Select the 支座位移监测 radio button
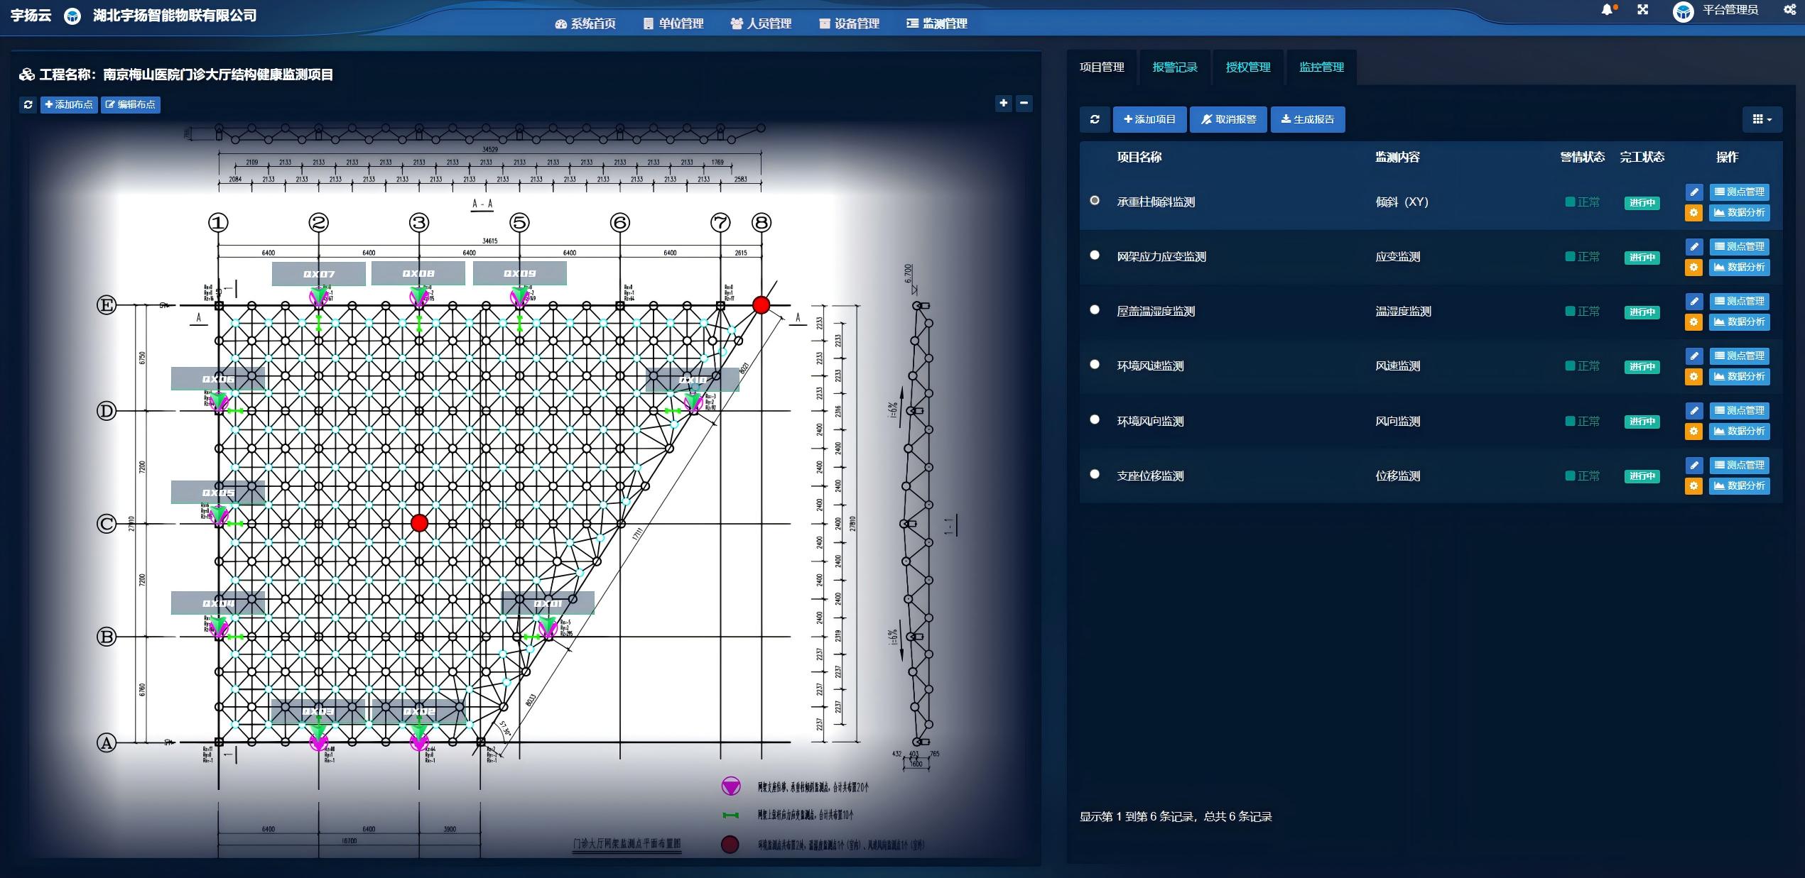 [1095, 474]
